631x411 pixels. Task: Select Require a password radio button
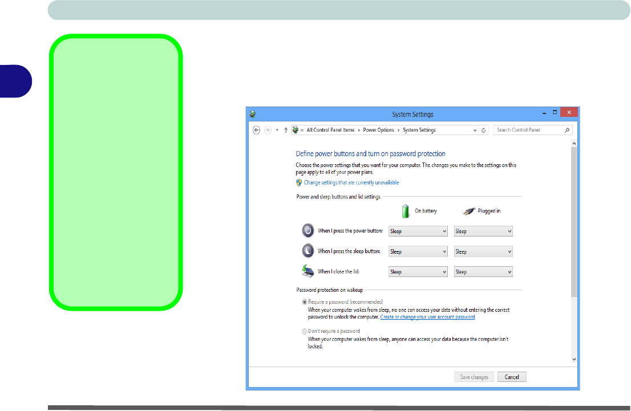click(305, 302)
